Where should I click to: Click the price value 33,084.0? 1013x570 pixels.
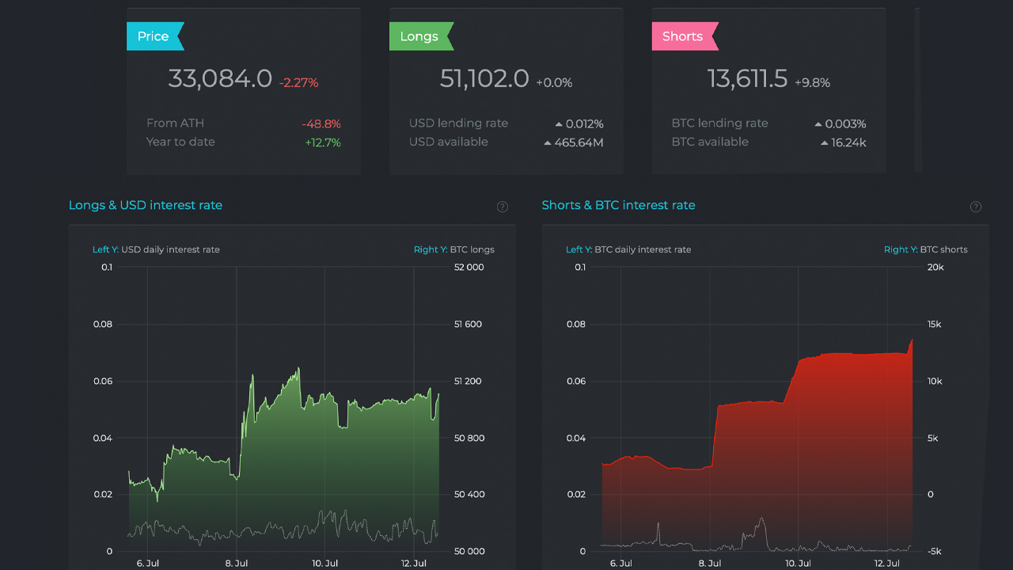tap(220, 78)
